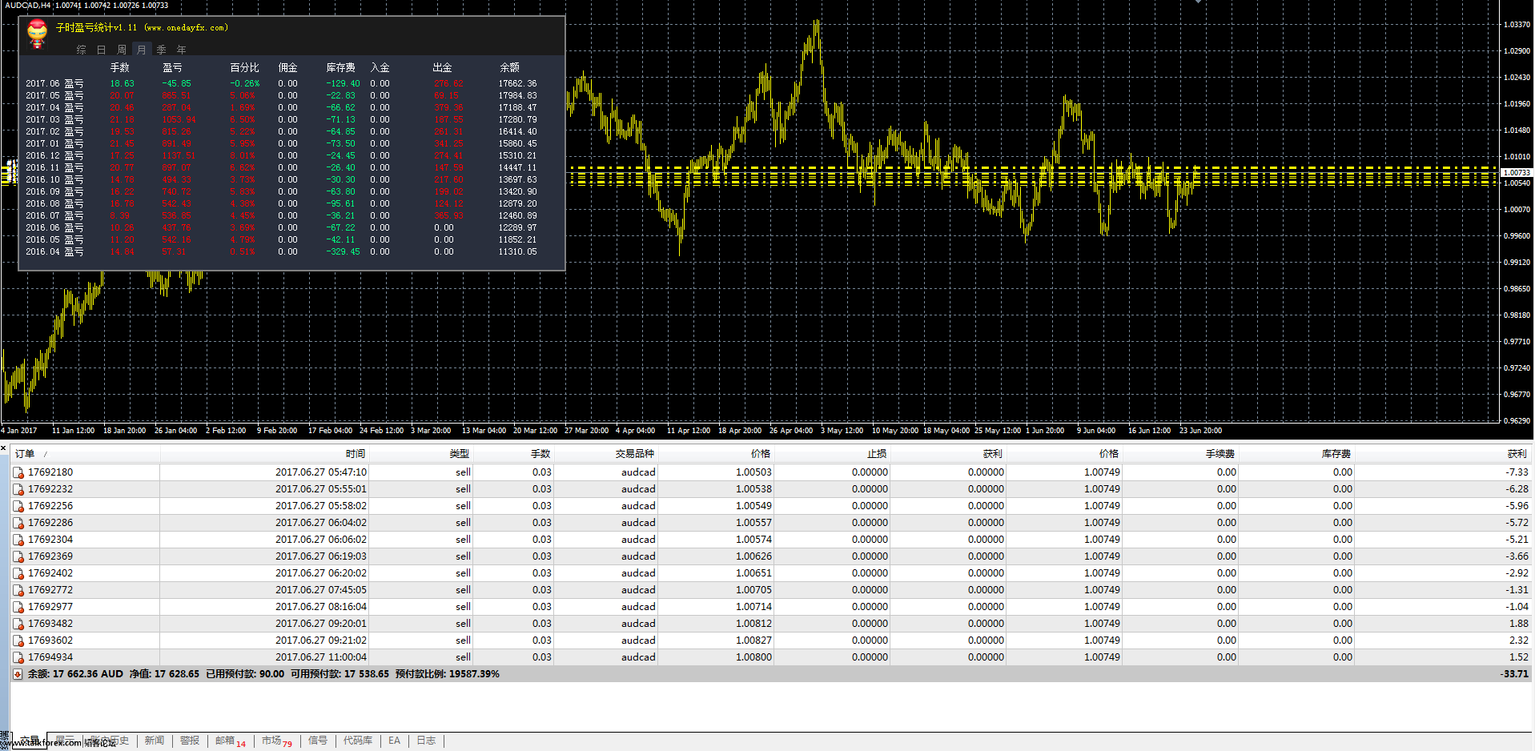Click the order icon for ticket 17694934
Viewport: 1535px width, 751px height.
pos(18,657)
